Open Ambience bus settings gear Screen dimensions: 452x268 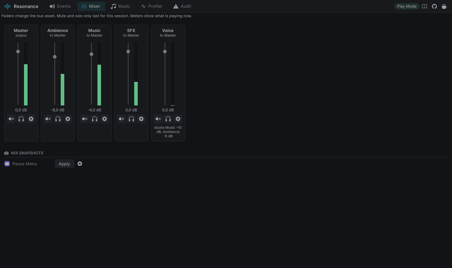(x=68, y=119)
